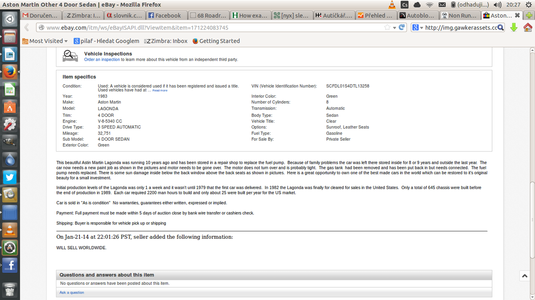This screenshot has height=300, width=535.
Task: Switch to the Facebook tab
Action: point(165,15)
